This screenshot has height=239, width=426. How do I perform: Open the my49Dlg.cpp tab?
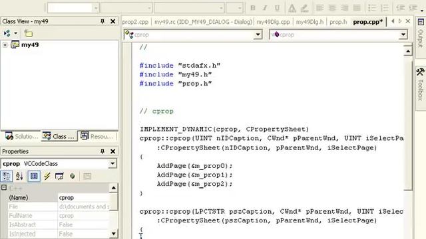(x=274, y=22)
